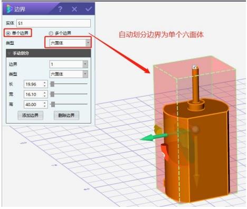The image size is (247, 209).
Task: Collapse the 手动划分 section header
Action: (x=49, y=53)
